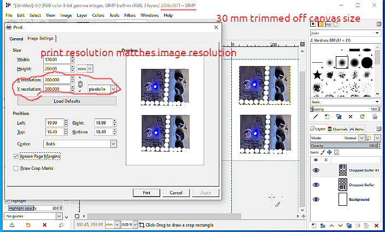This screenshot has width=385, height=232.
Task: Adjust the layer Opacity slider
Action: [x=345, y=146]
